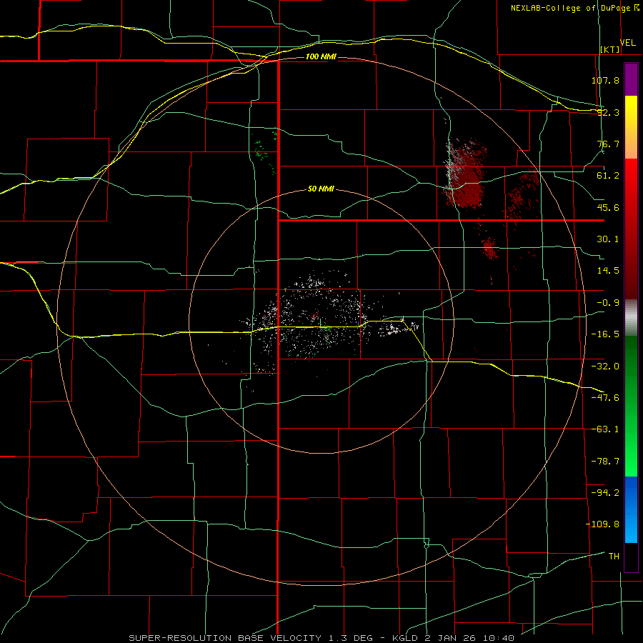Select the -16.5 scale value
643x643 pixels.
click(x=605, y=334)
